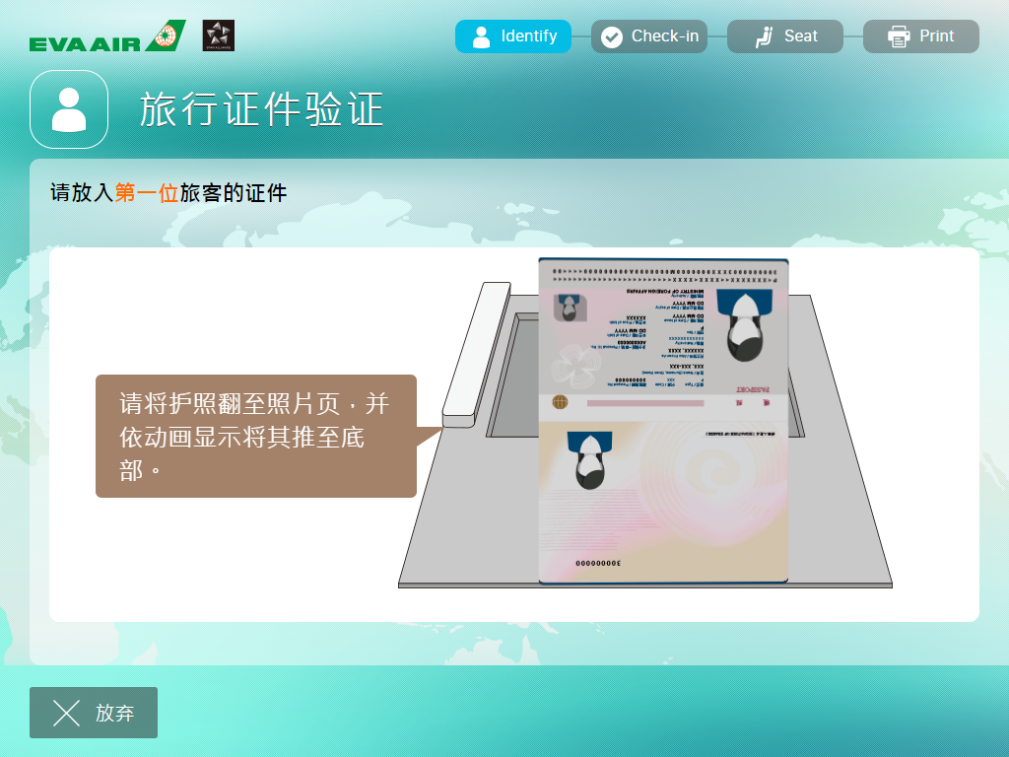Click the 放弃 abandon button
The image size is (1009, 757).
pyautogui.click(x=94, y=713)
